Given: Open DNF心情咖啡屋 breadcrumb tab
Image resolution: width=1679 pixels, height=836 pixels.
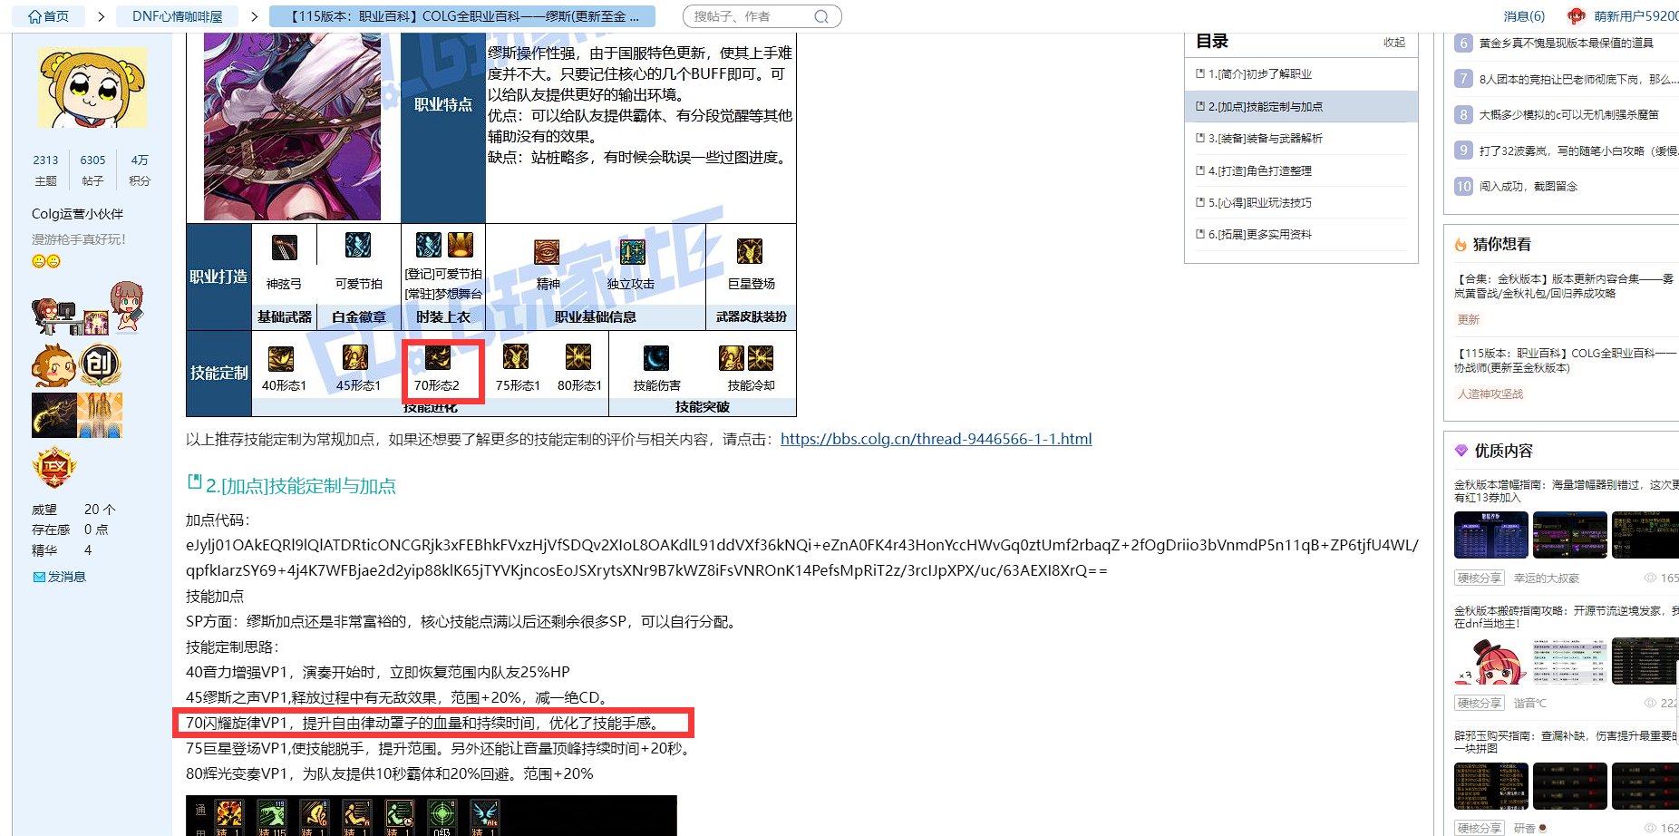Looking at the screenshot, I should 177,16.
